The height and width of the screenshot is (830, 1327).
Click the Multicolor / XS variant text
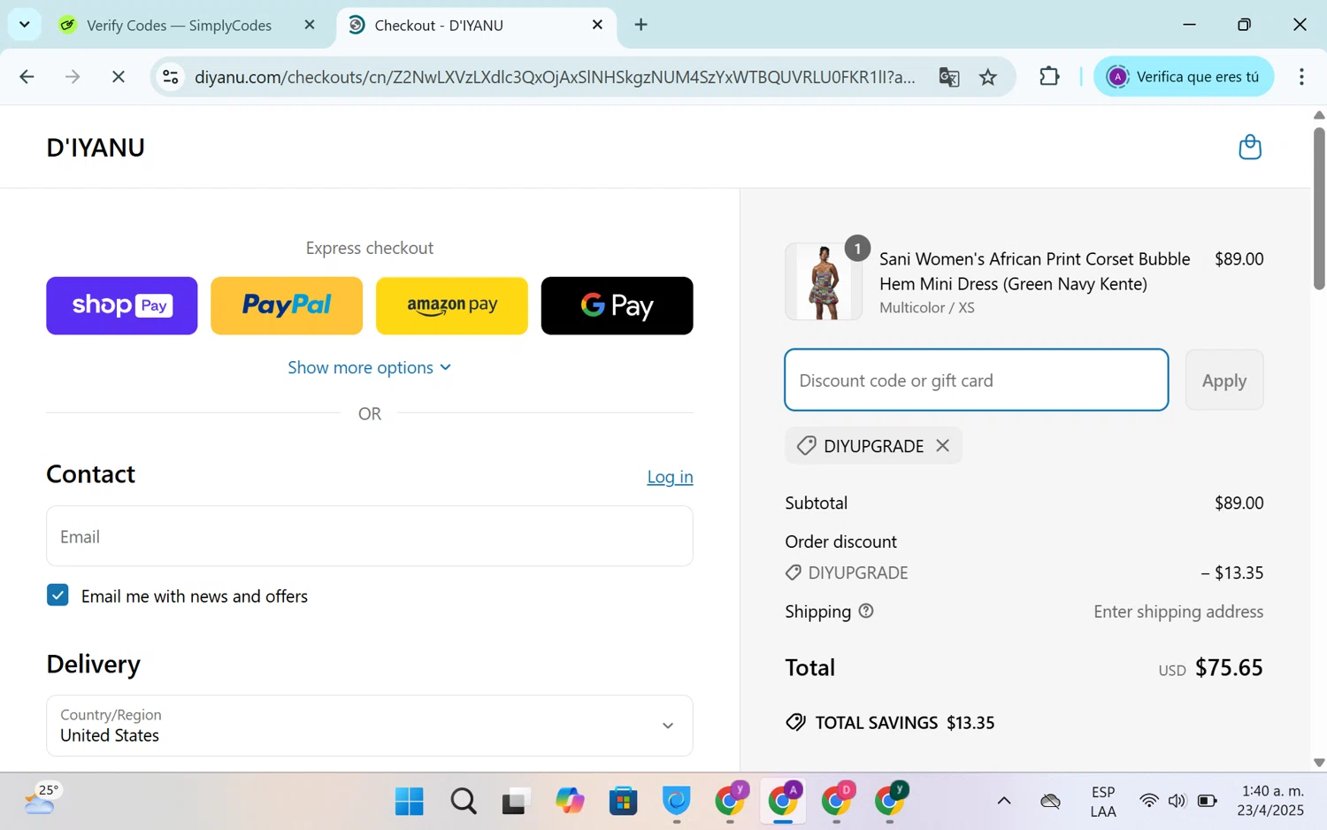[927, 308]
